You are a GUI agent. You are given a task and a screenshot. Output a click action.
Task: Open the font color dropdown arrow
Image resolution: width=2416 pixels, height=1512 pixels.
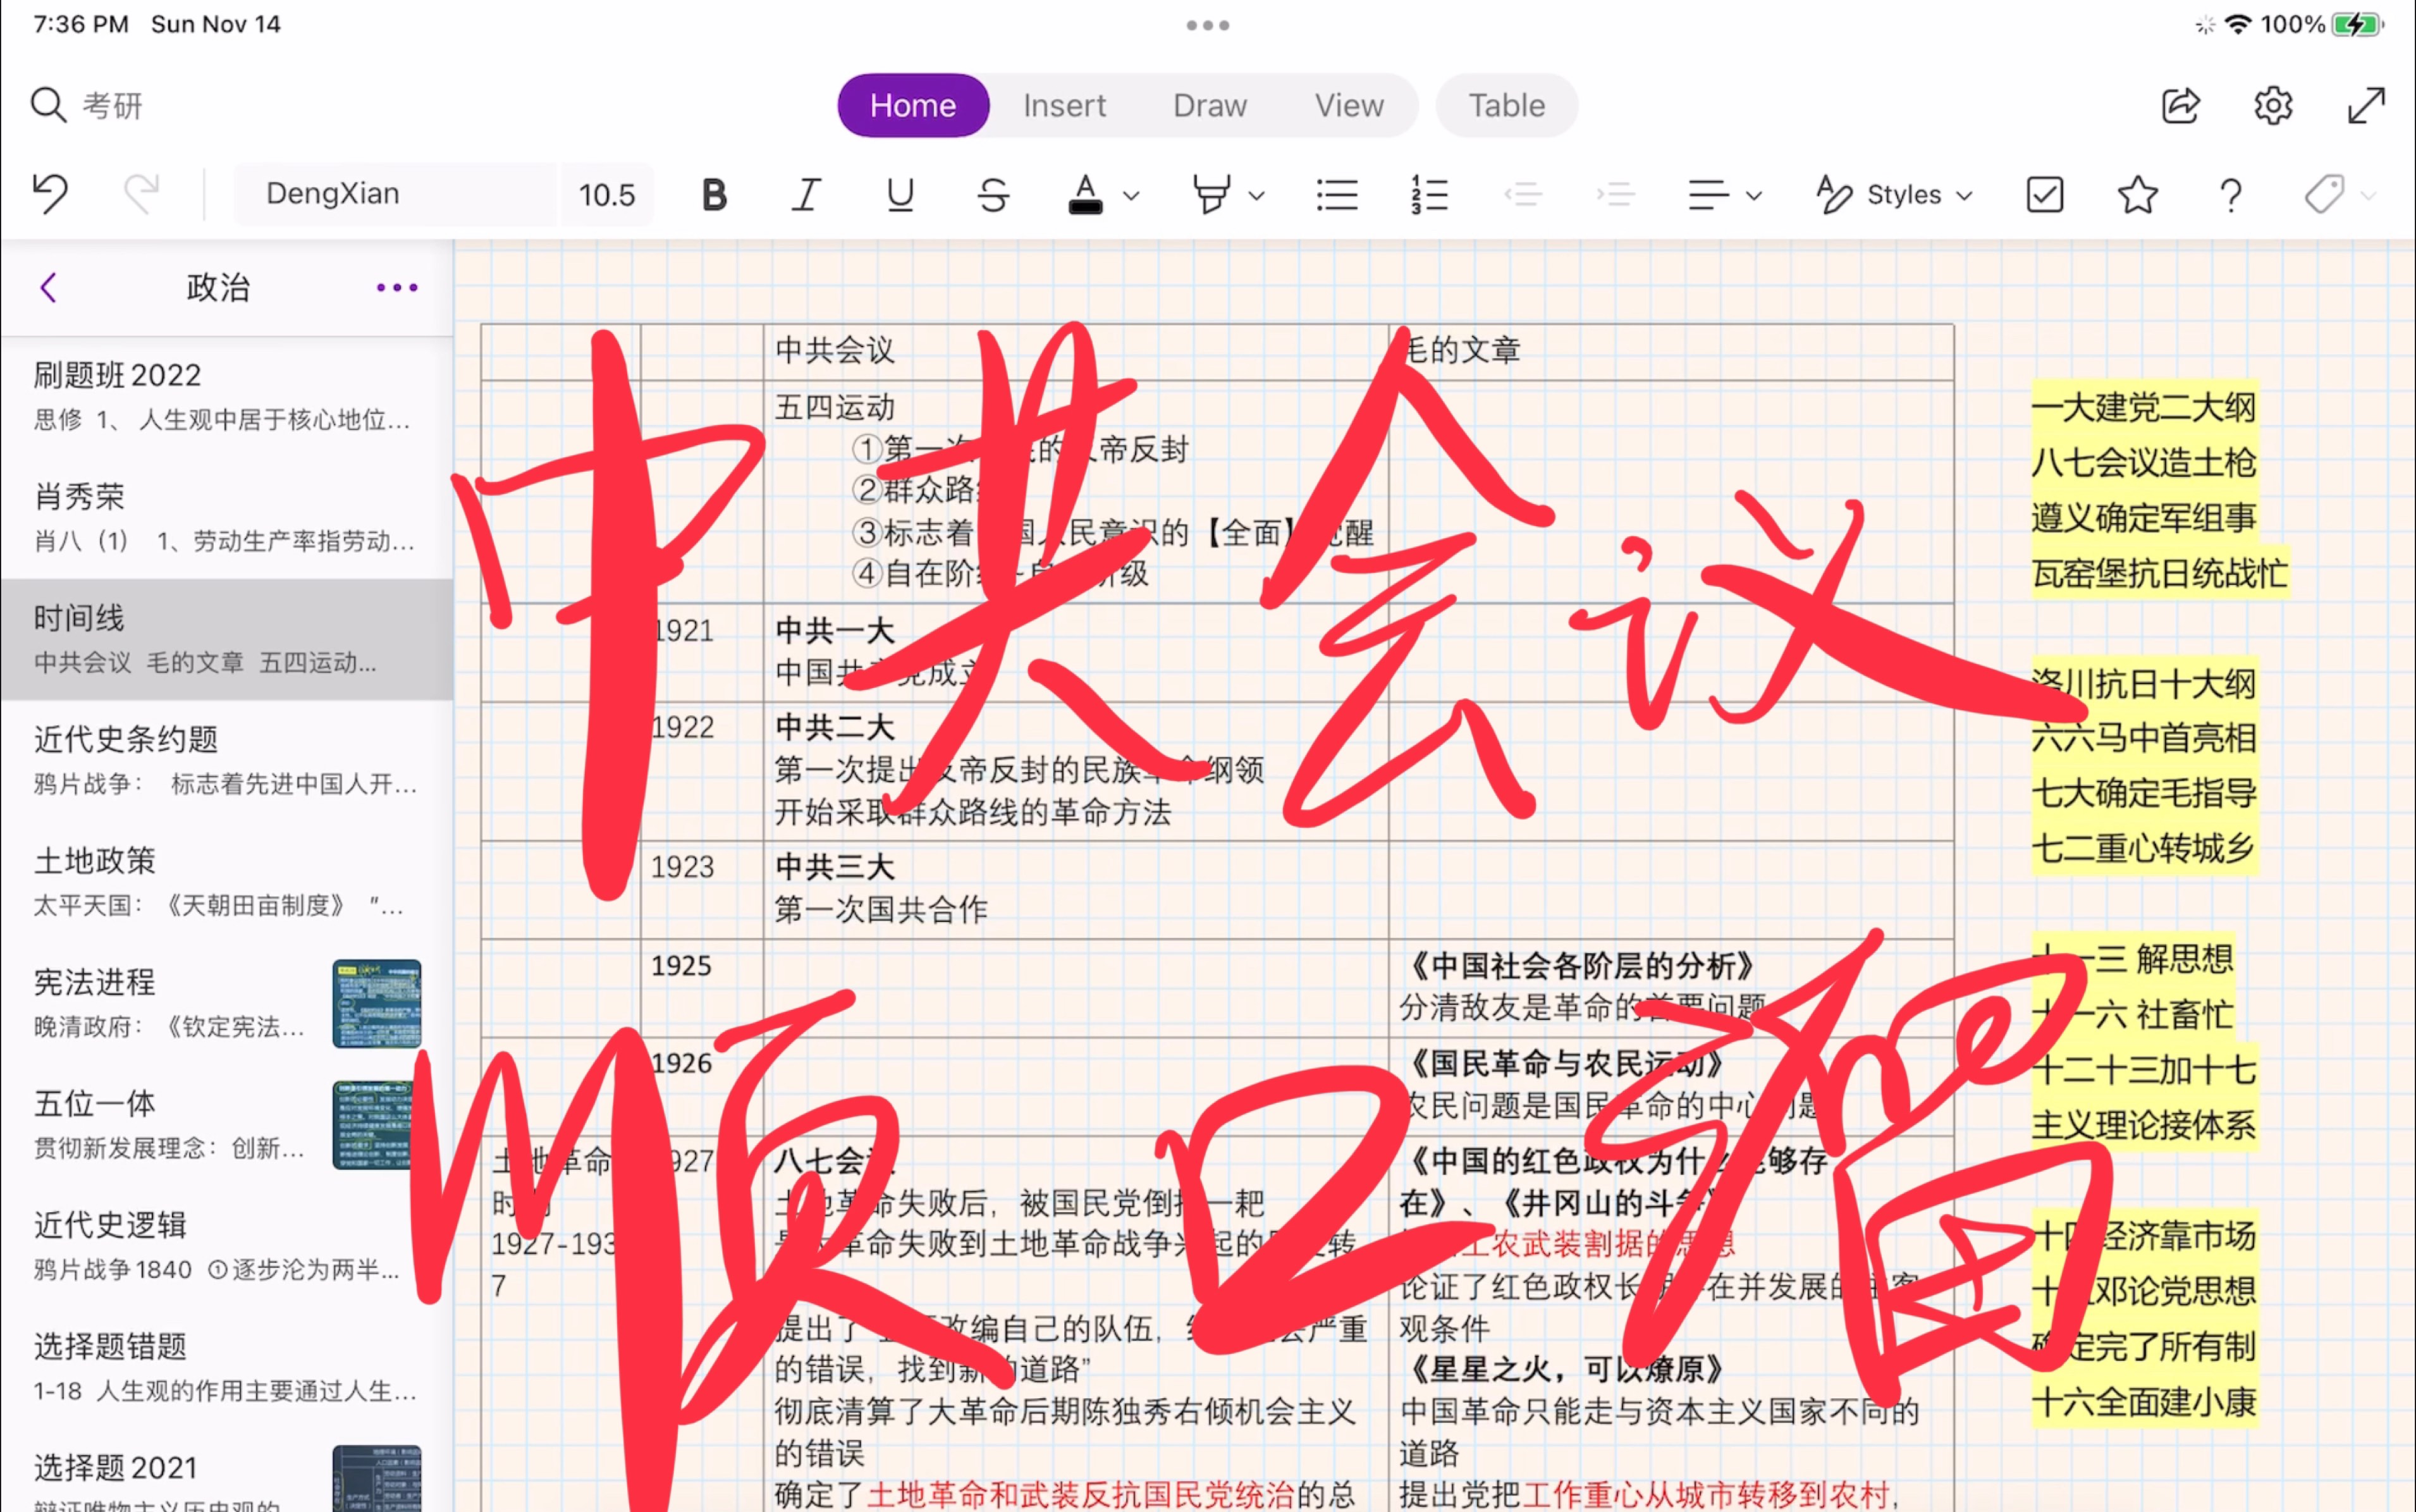coord(1132,196)
